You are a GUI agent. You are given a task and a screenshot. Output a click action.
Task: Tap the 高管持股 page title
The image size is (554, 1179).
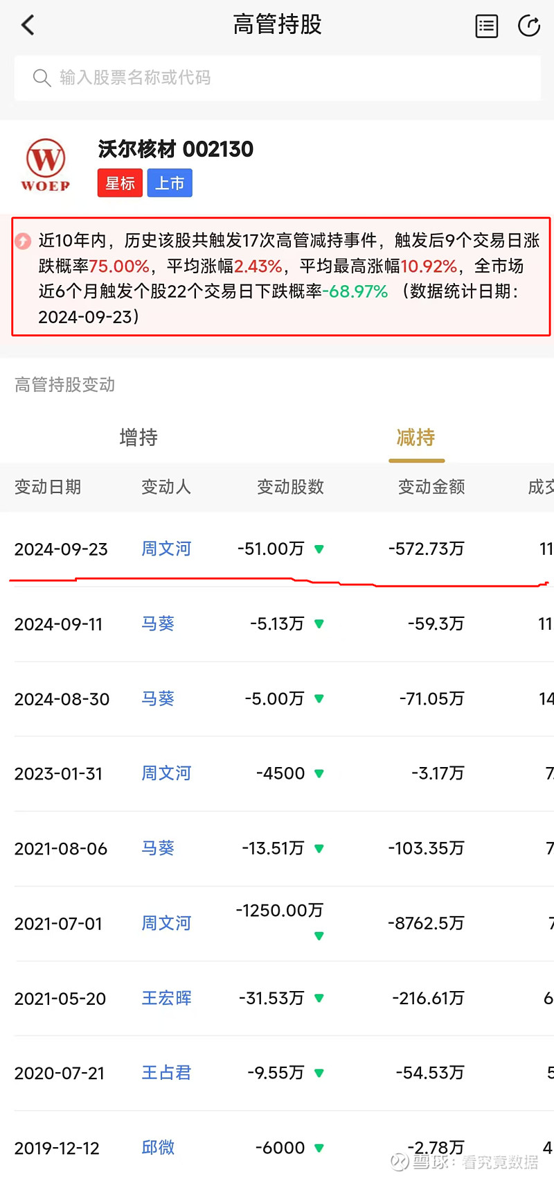277,25
